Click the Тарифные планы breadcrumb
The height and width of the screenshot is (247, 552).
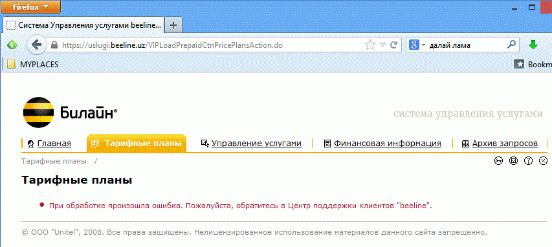[54, 161]
